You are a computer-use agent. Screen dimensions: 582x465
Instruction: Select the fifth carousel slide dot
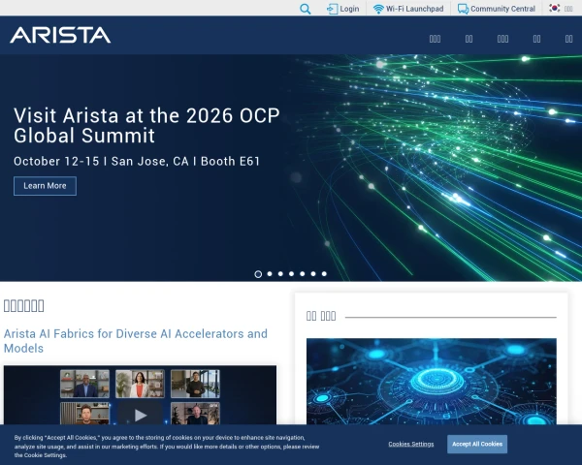[x=303, y=273]
